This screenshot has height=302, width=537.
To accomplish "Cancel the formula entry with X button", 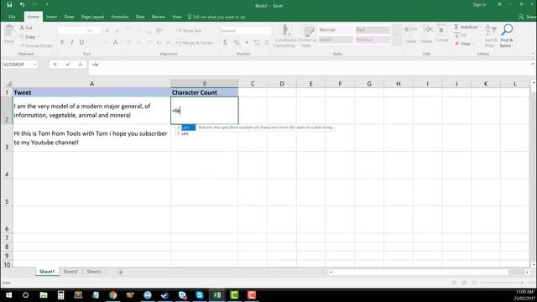I will point(55,65).
